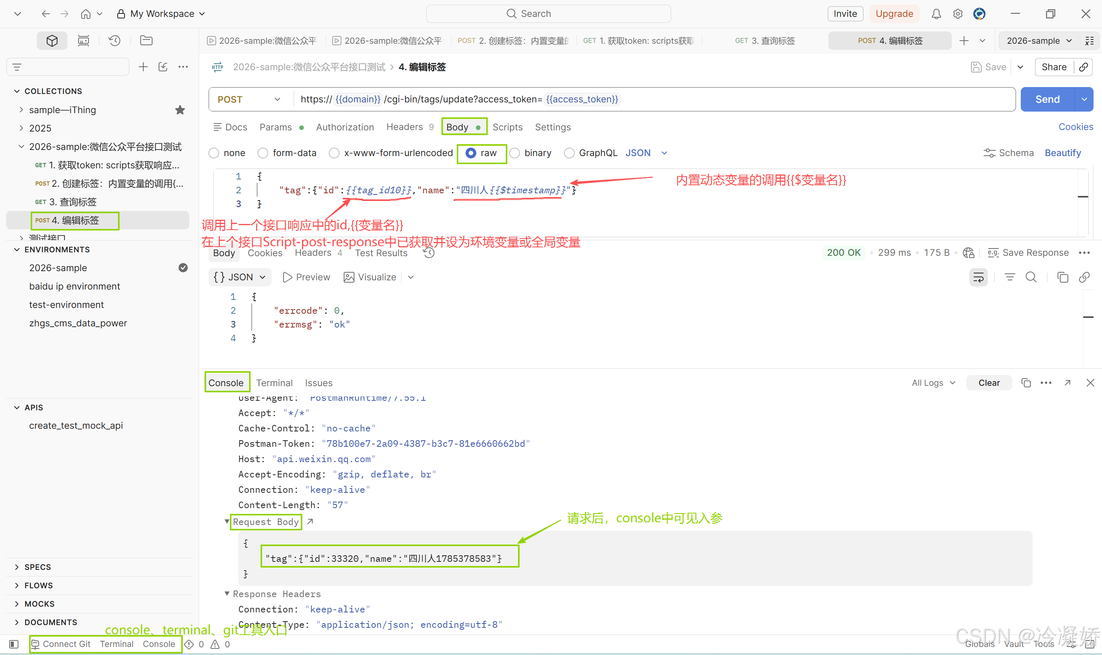Screen dimensions: 1102x655
Task: Pop out the console panel
Action: point(1068,383)
